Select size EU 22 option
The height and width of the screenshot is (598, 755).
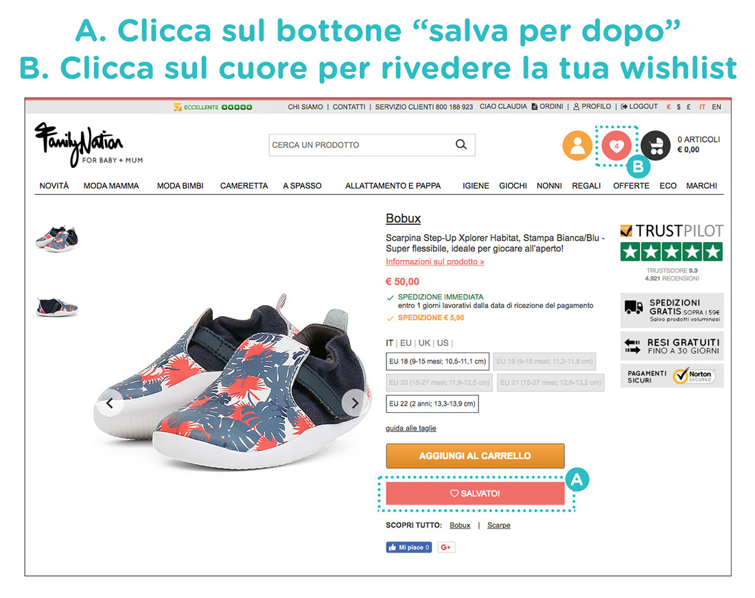point(432,404)
